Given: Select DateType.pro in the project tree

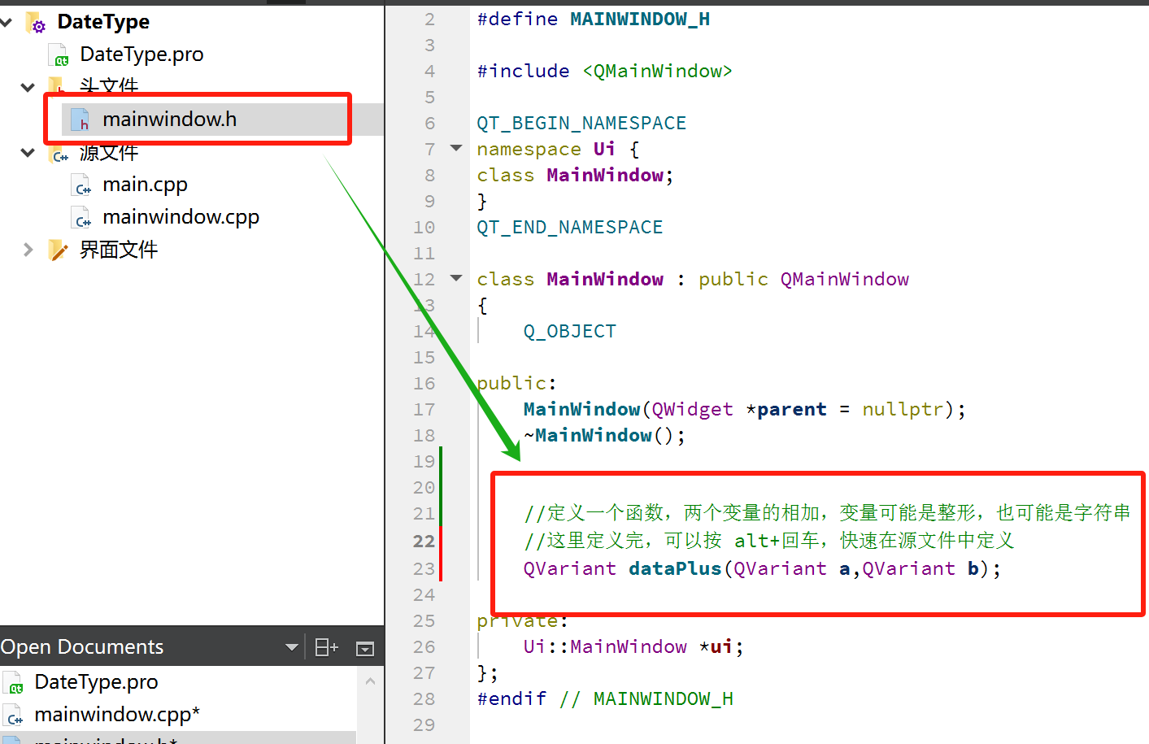Looking at the screenshot, I should click(x=141, y=54).
